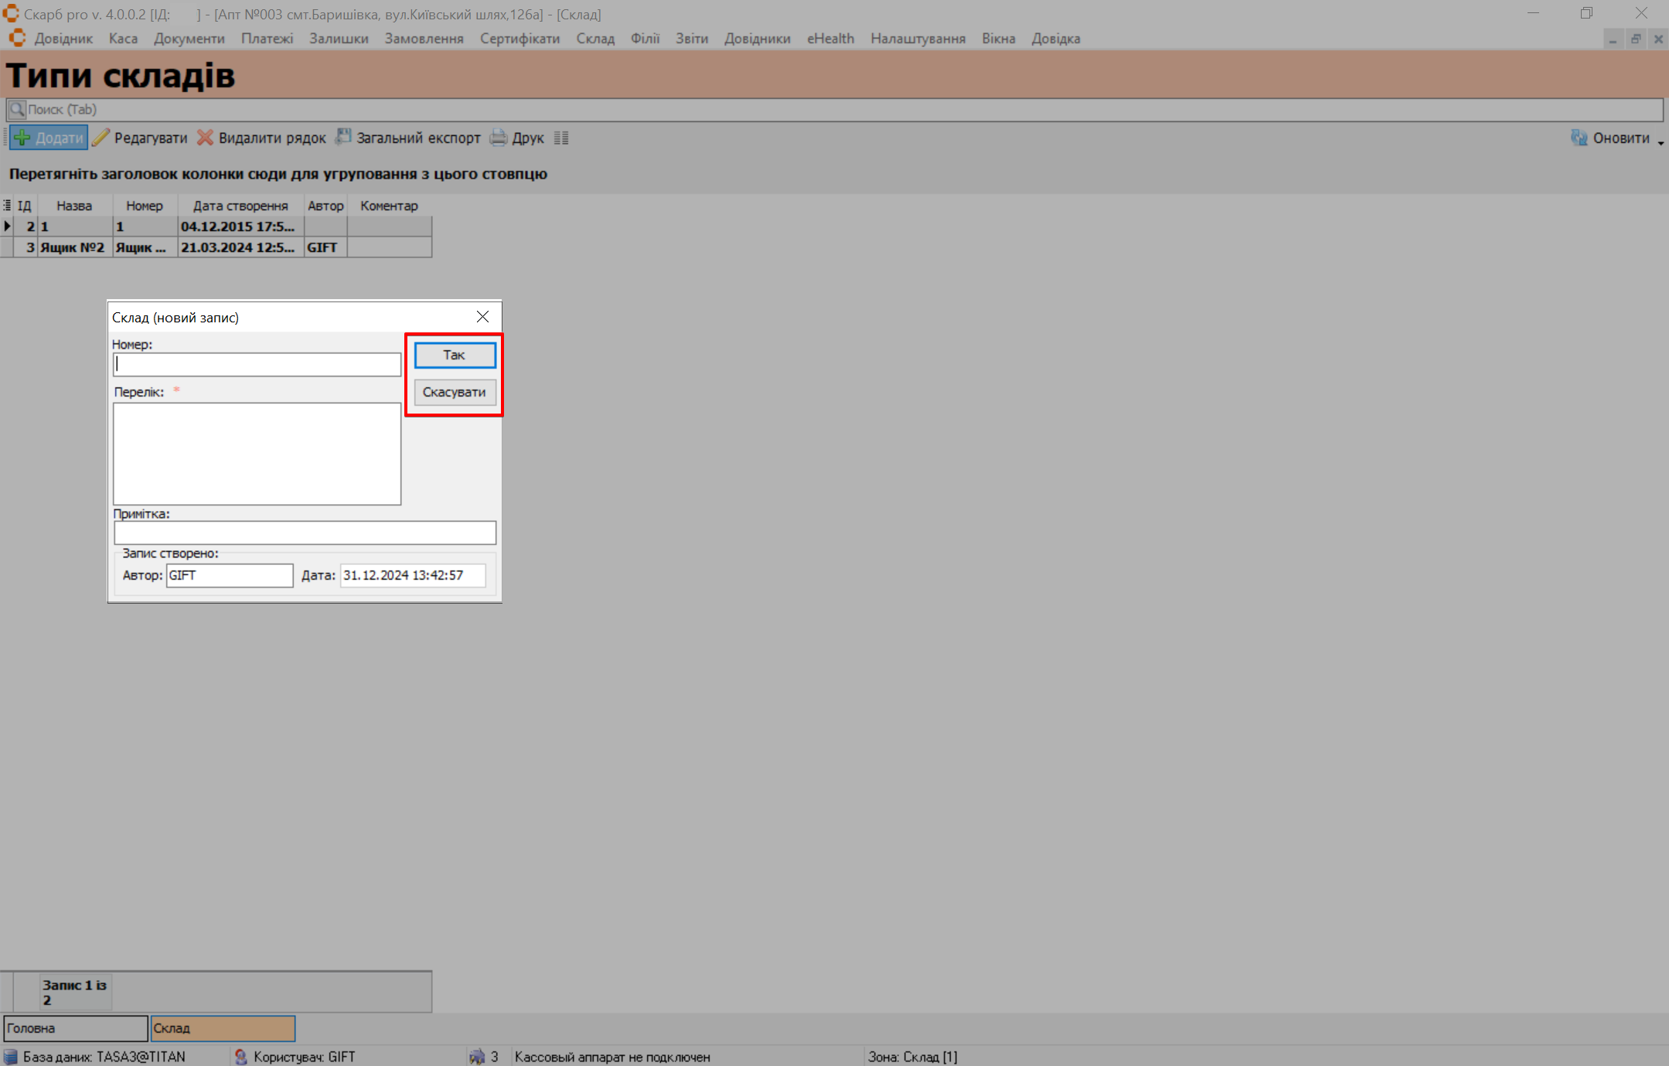Click the grid column chooser icon near ІД
1669x1066 pixels.
[7, 206]
